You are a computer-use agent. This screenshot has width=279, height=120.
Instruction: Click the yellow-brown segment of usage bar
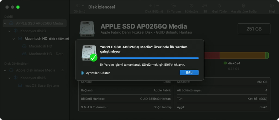(243, 55)
